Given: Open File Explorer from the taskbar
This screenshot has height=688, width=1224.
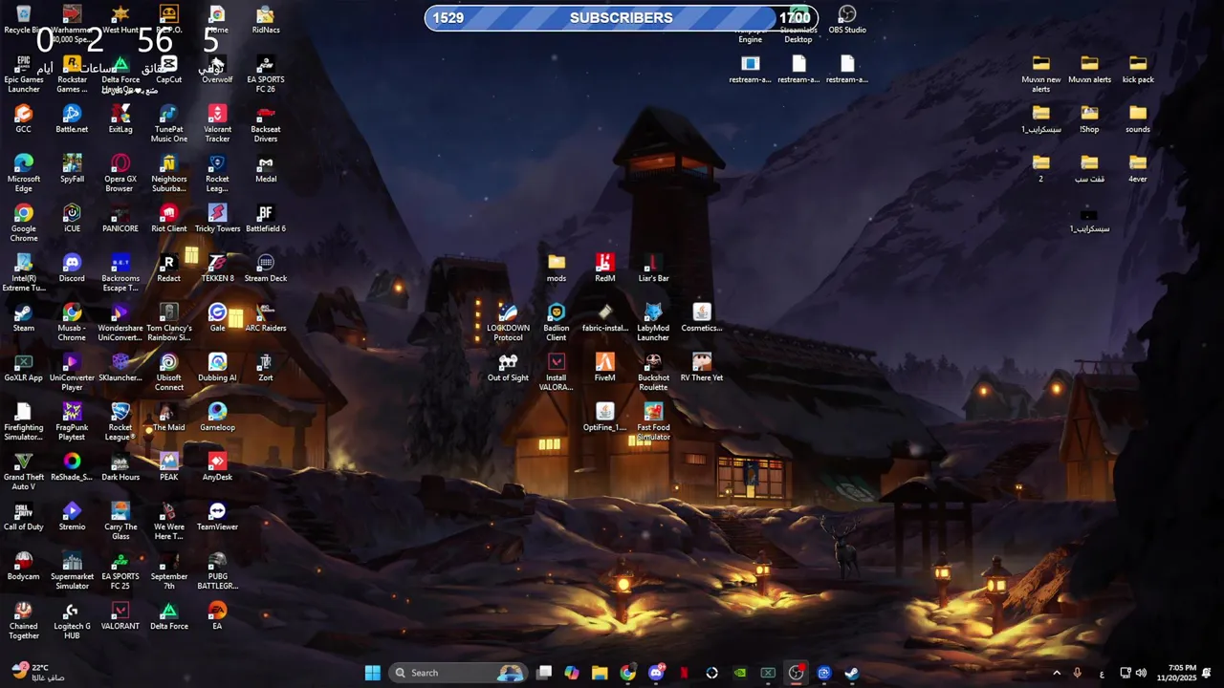Looking at the screenshot, I should pyautogui.click(x=600, y=673).
